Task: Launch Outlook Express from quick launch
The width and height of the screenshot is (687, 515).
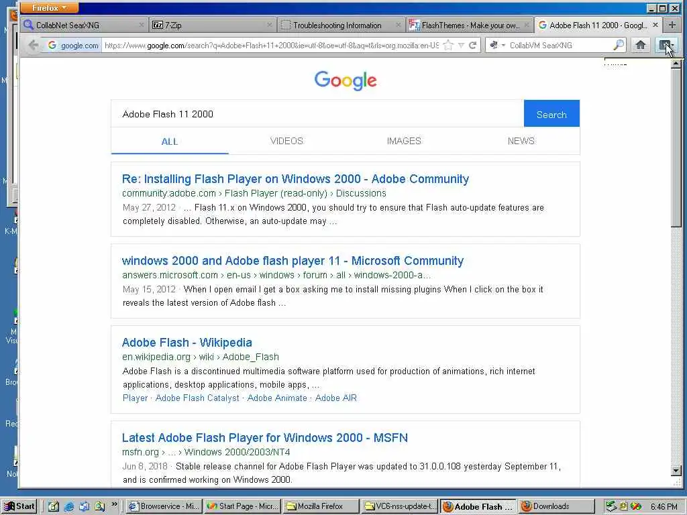Action: point(84,506)
